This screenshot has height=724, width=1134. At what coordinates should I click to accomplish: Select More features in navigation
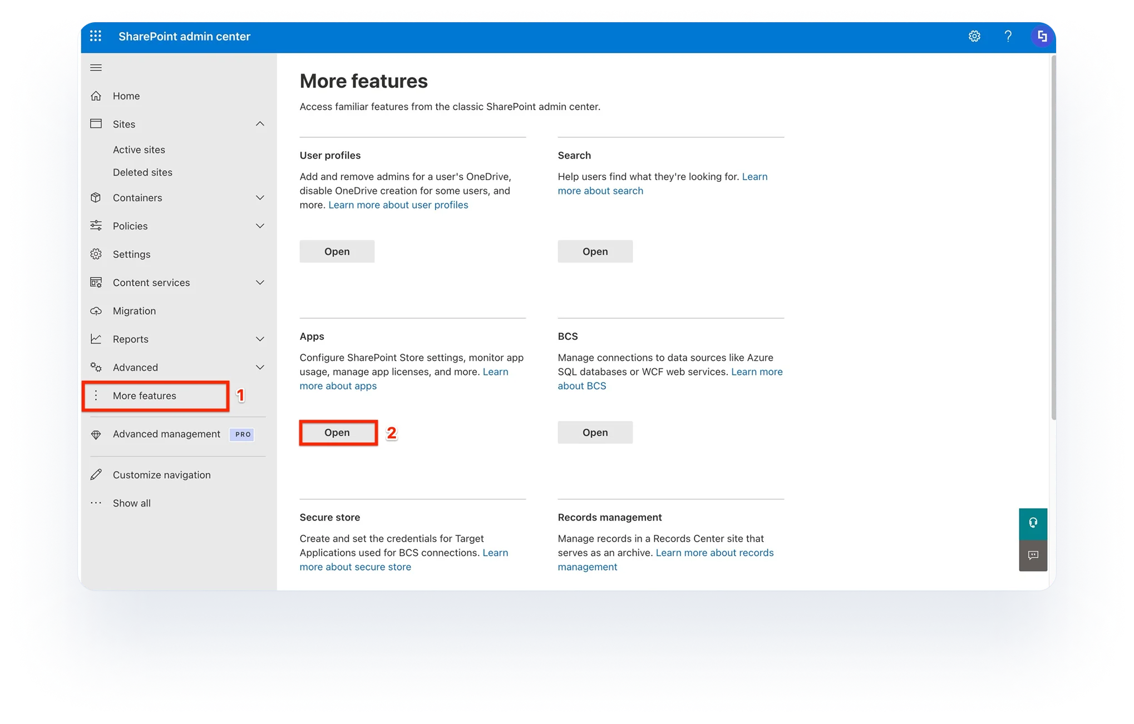[145, 395]
